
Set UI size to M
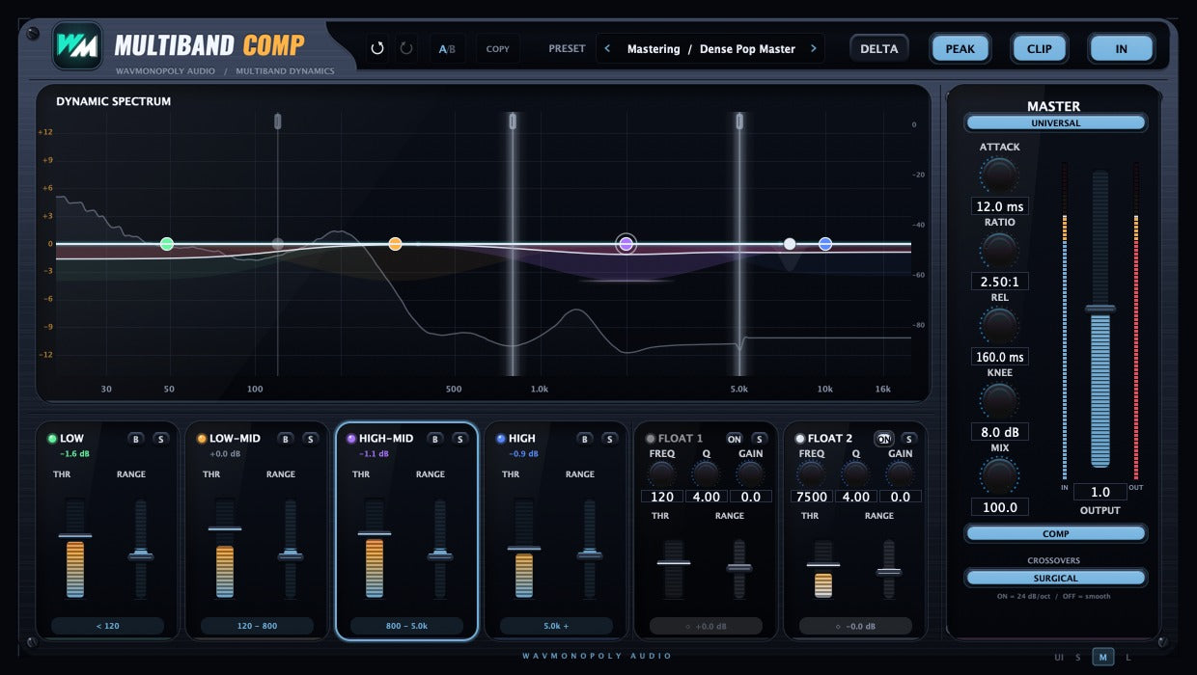click(x=1103, y=658)
